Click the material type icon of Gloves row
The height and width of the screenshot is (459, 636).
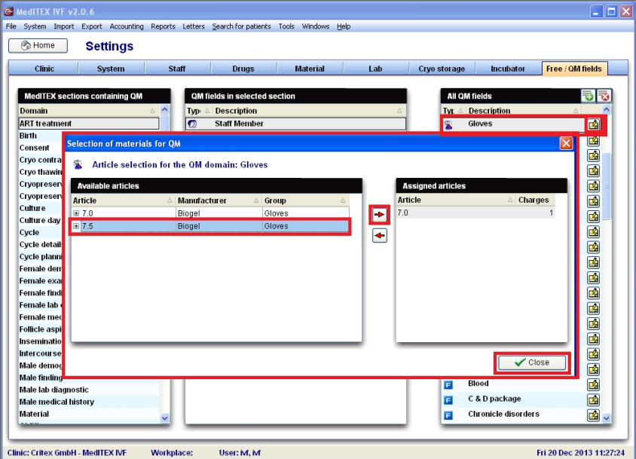pyautogui.click(x=448, y=124)
